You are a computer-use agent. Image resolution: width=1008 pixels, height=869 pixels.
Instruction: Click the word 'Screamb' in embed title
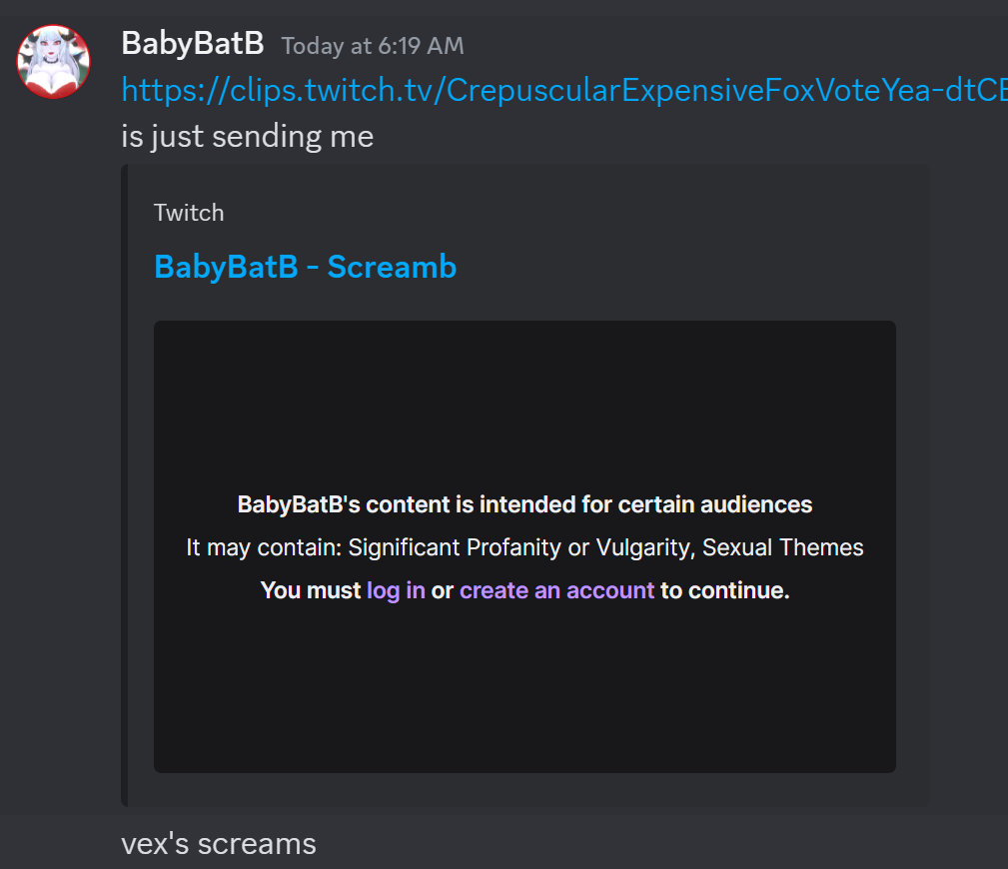(393, 267)
